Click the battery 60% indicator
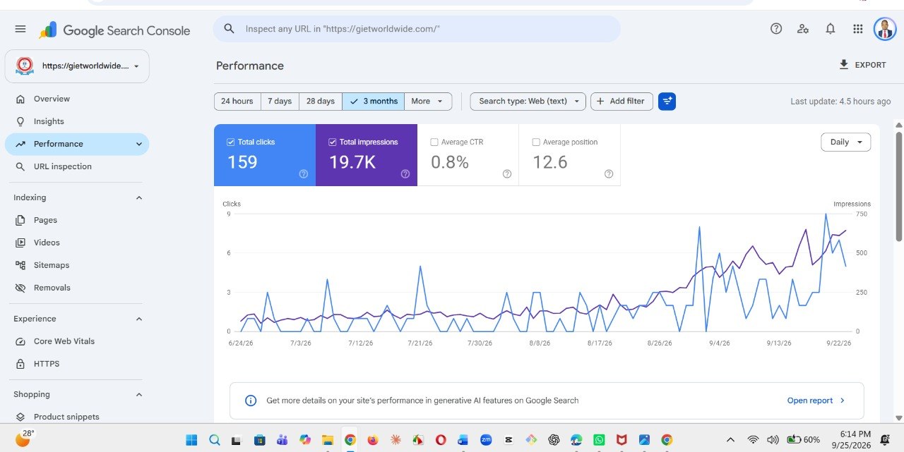 804,440
